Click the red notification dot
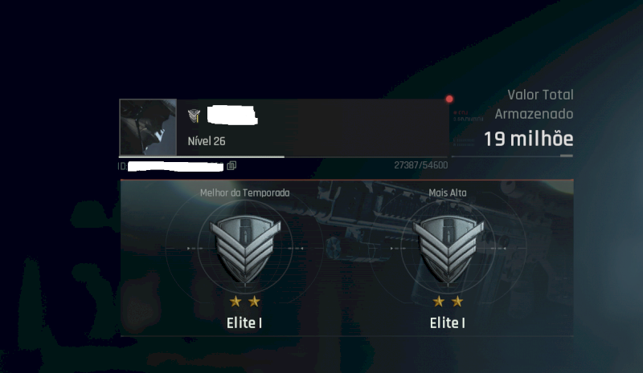This screenshot has width=643, height=373. pos(449,99)
